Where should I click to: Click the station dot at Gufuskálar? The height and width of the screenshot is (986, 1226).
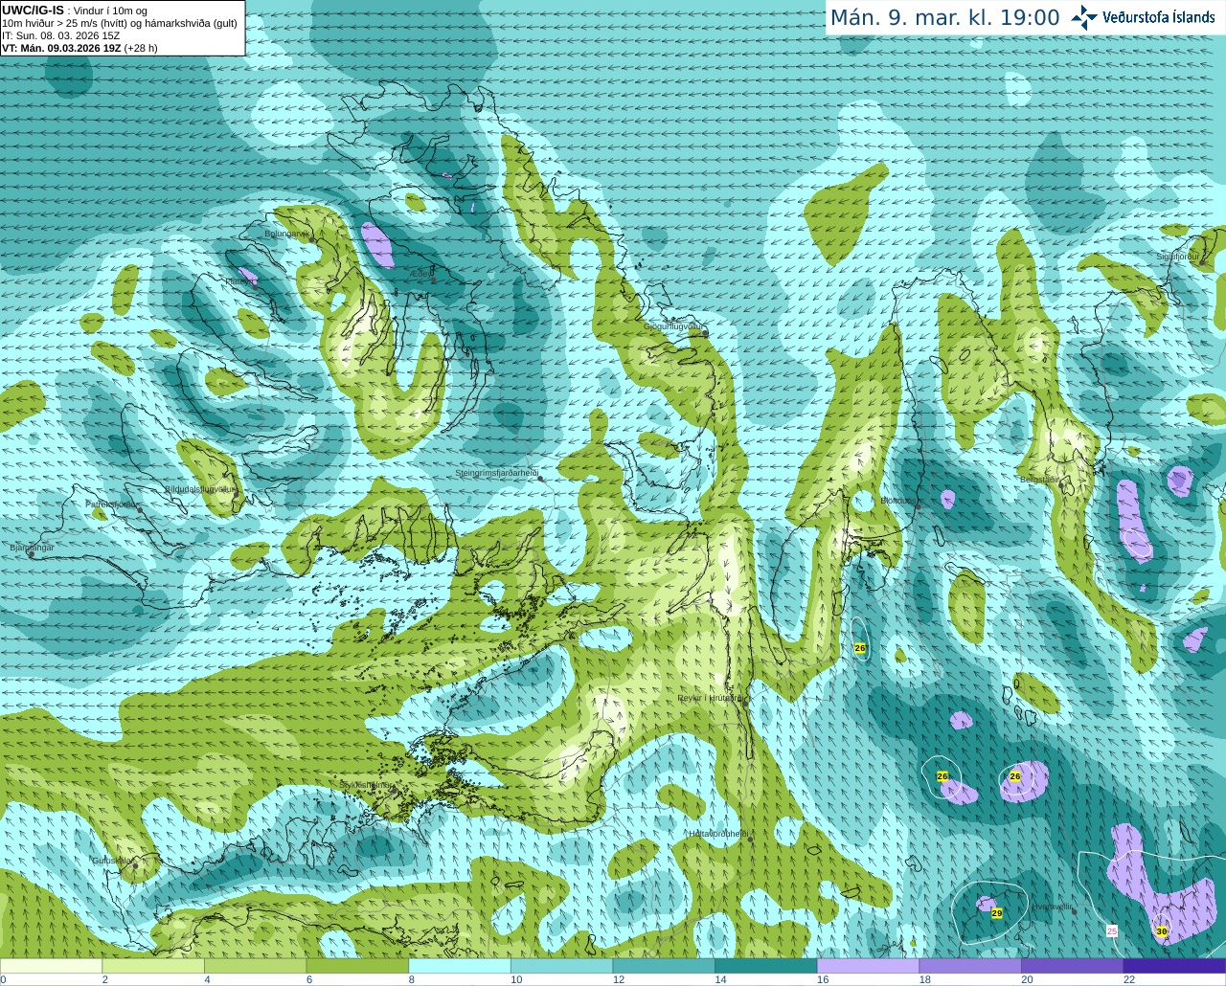click(x=135, y=865)
